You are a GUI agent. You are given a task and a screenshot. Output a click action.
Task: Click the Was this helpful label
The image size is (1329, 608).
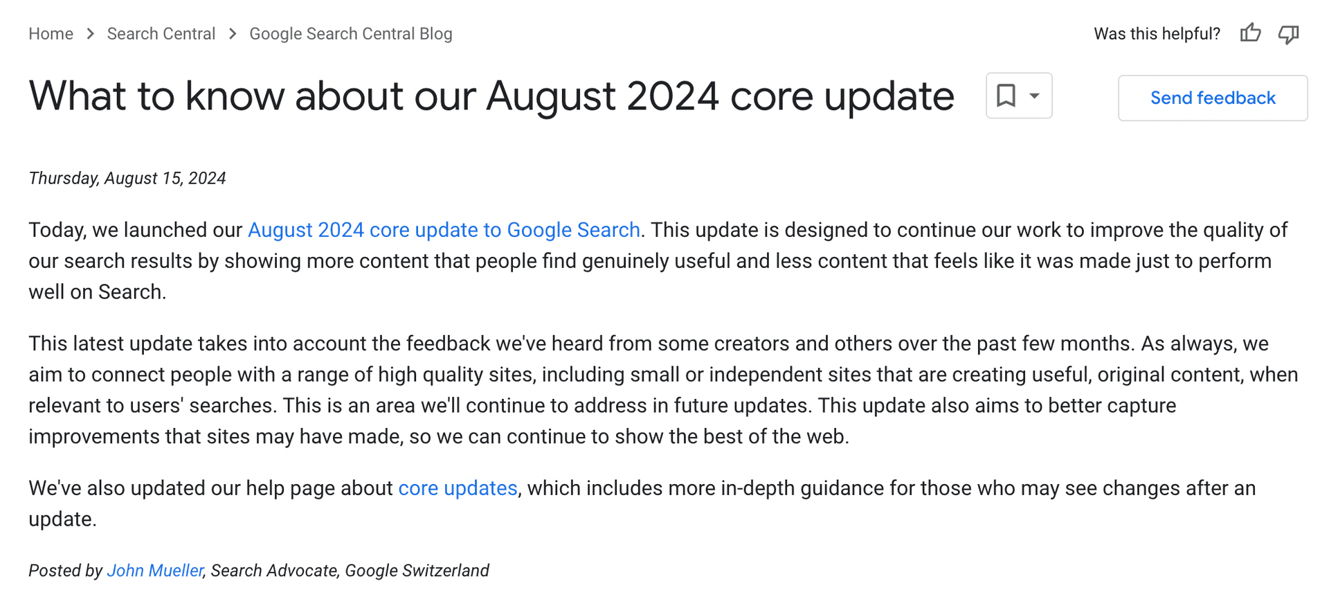[x=1157, y=33]
